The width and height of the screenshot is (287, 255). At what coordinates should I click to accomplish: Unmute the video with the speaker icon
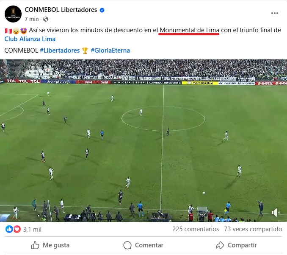(276, 213)
